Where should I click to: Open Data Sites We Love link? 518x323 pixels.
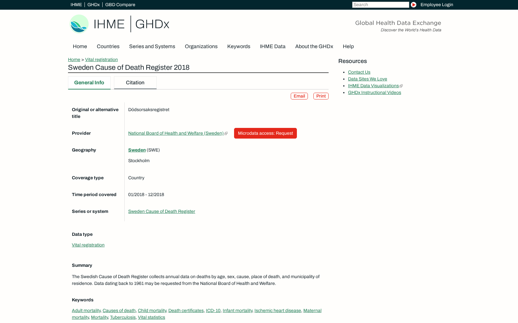coord(367,79)
